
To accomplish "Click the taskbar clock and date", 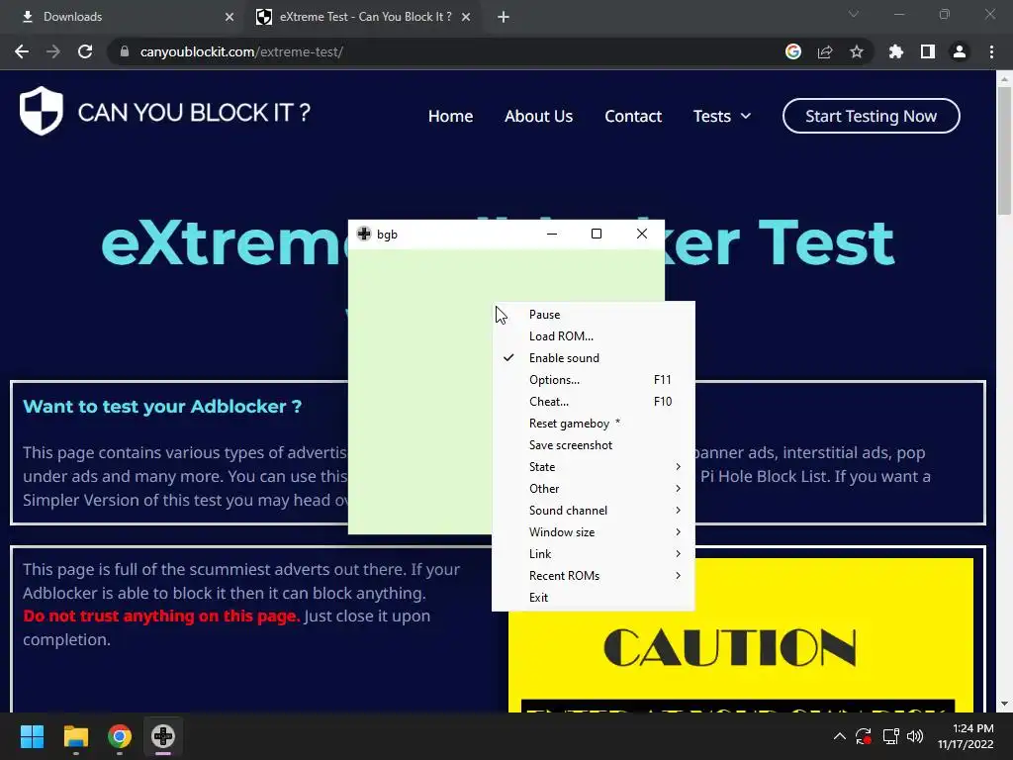I will tap(966, 736).
